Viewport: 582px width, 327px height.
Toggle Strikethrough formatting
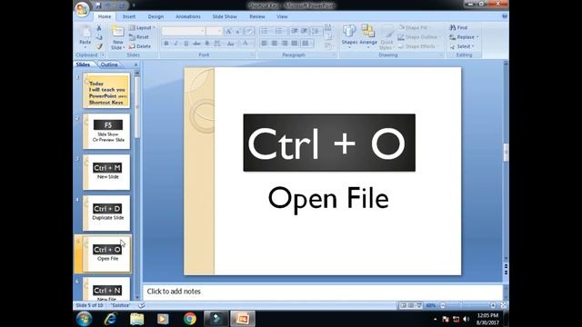196,44
